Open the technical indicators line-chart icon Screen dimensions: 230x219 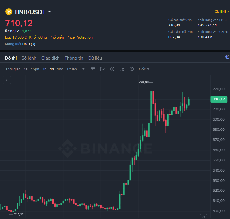pos(102,69)
